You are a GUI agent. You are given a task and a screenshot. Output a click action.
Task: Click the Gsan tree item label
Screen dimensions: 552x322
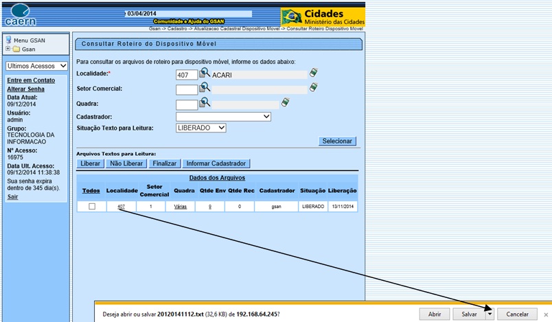pos(29,49)
